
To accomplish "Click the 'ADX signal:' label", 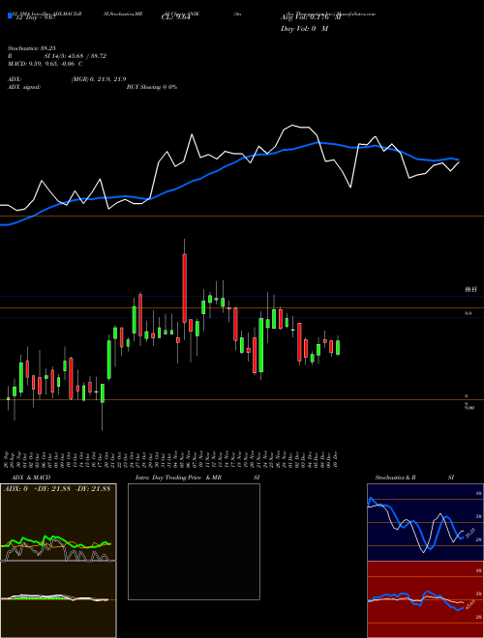I will tap(23, 87).
